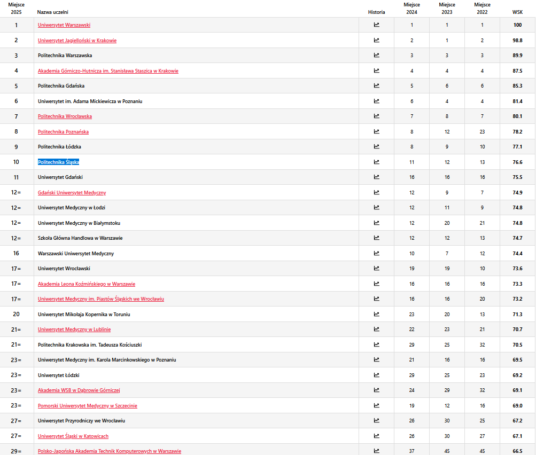Click the Uniwersytet Gdański name text
The width and height of the screenshot is (536, 455).
click(x=60, y=177)
